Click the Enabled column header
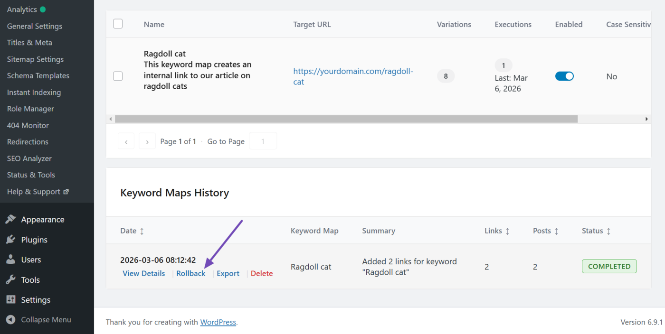 tap(569, 24)
